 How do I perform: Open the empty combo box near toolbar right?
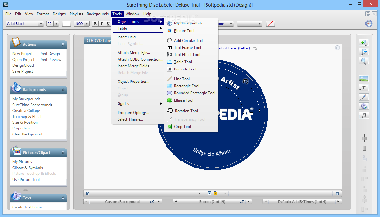(250, 24)
